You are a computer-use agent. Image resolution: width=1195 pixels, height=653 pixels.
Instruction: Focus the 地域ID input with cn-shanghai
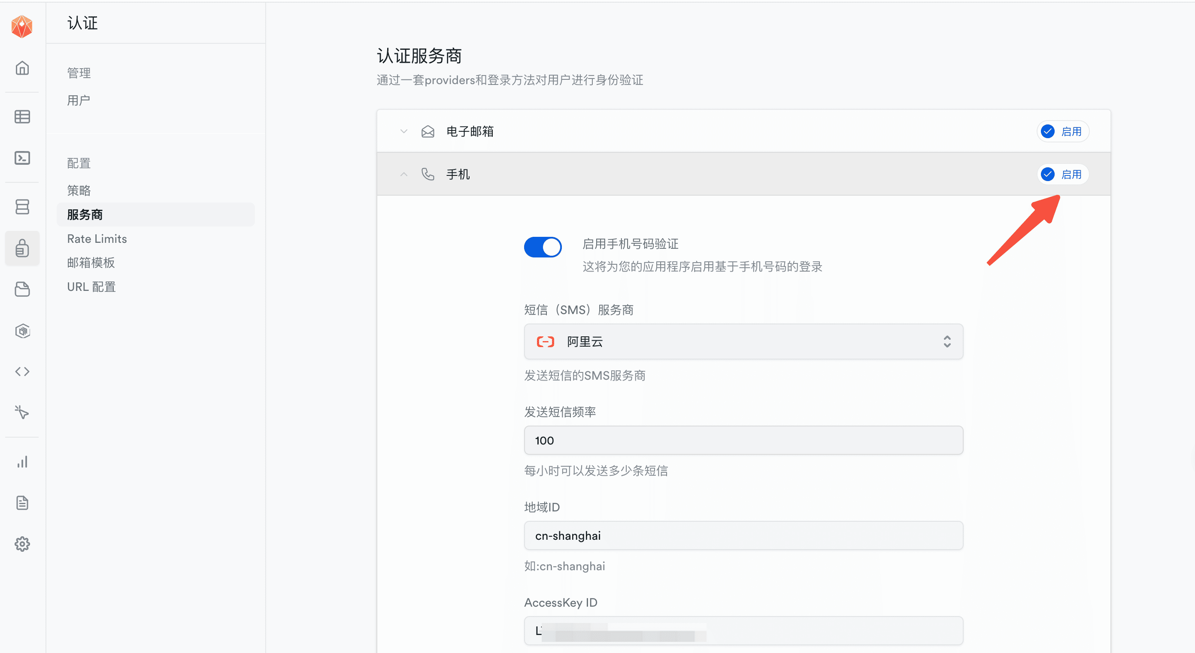click(x=743, y=536)
